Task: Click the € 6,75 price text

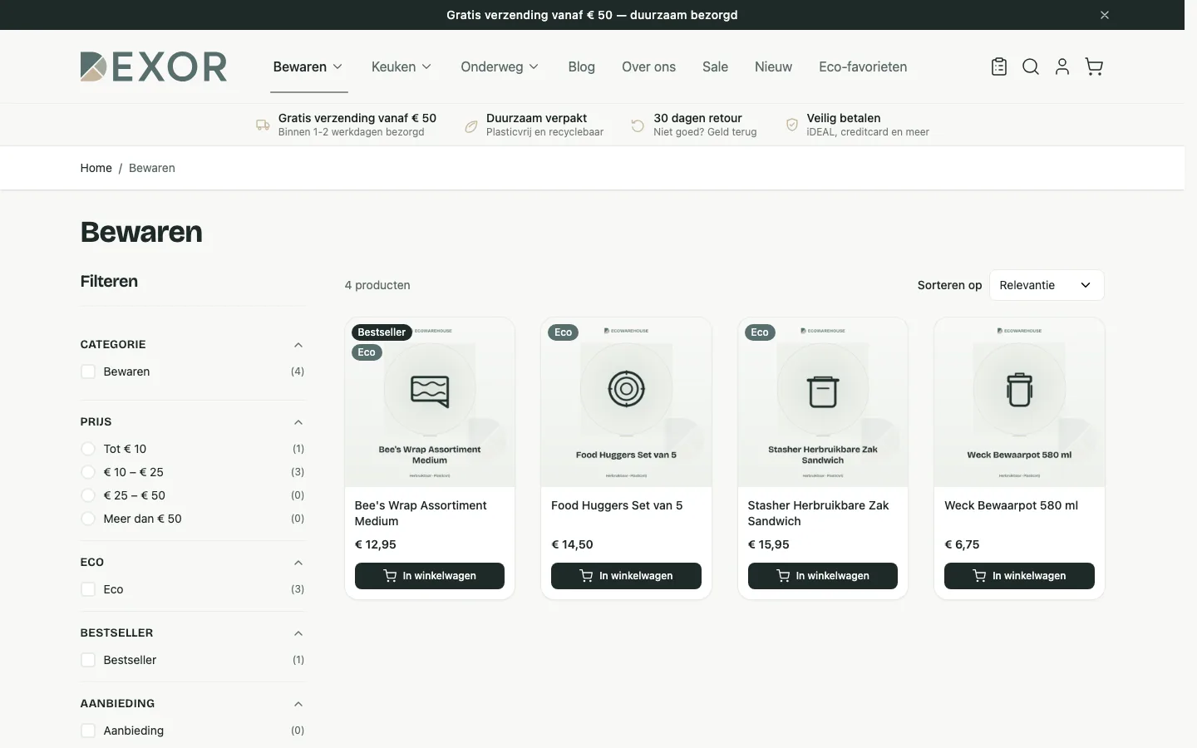Action: point(962,544)
